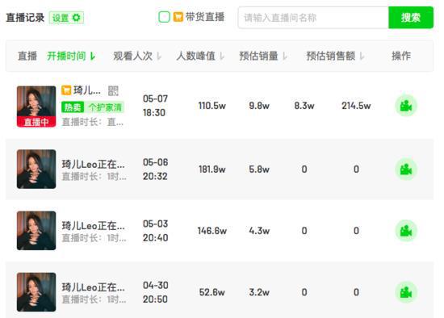The height and width of the screenshot is (318, 444).
Task: Select 5.8w peak viewers value
Action: click(259, 169)
